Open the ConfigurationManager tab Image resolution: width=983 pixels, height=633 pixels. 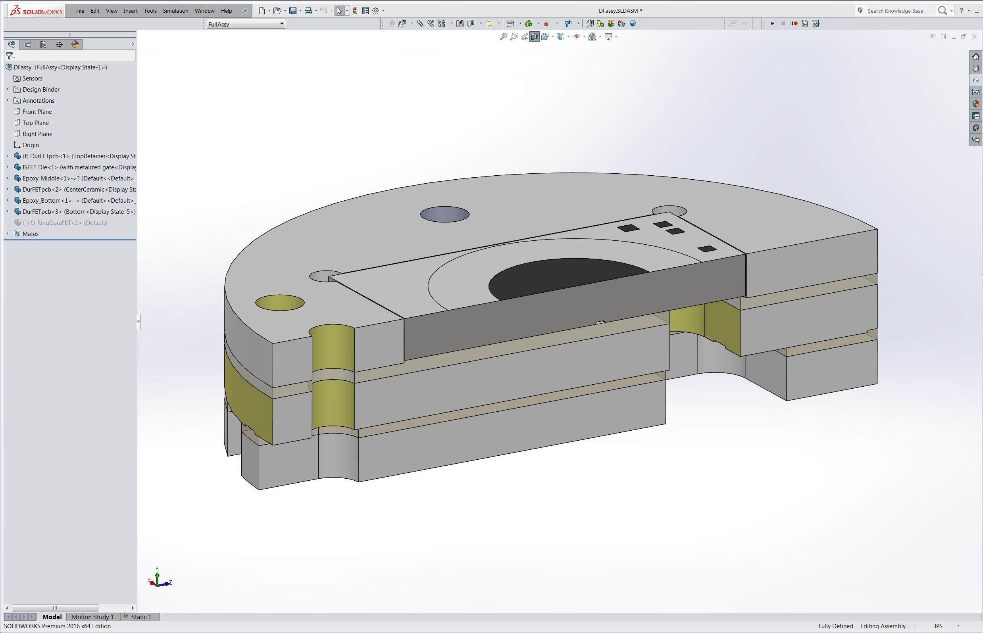[43, 44]
